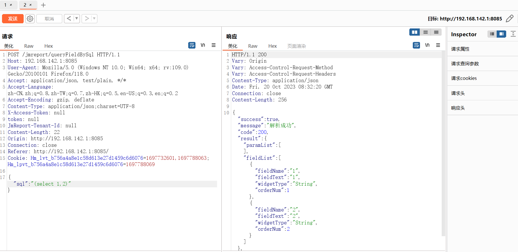Viewport: 518px width, 252px height.
Task: Expand the 请求cookies inspector section
Action: tap(483, 78)
